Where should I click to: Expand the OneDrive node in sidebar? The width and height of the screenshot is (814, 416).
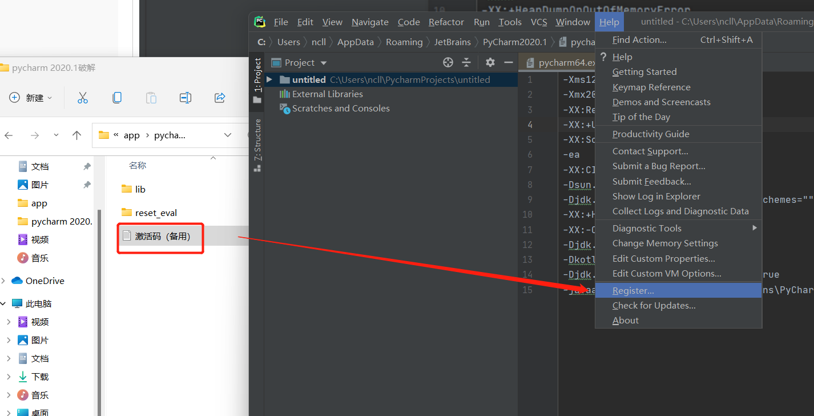3,281
